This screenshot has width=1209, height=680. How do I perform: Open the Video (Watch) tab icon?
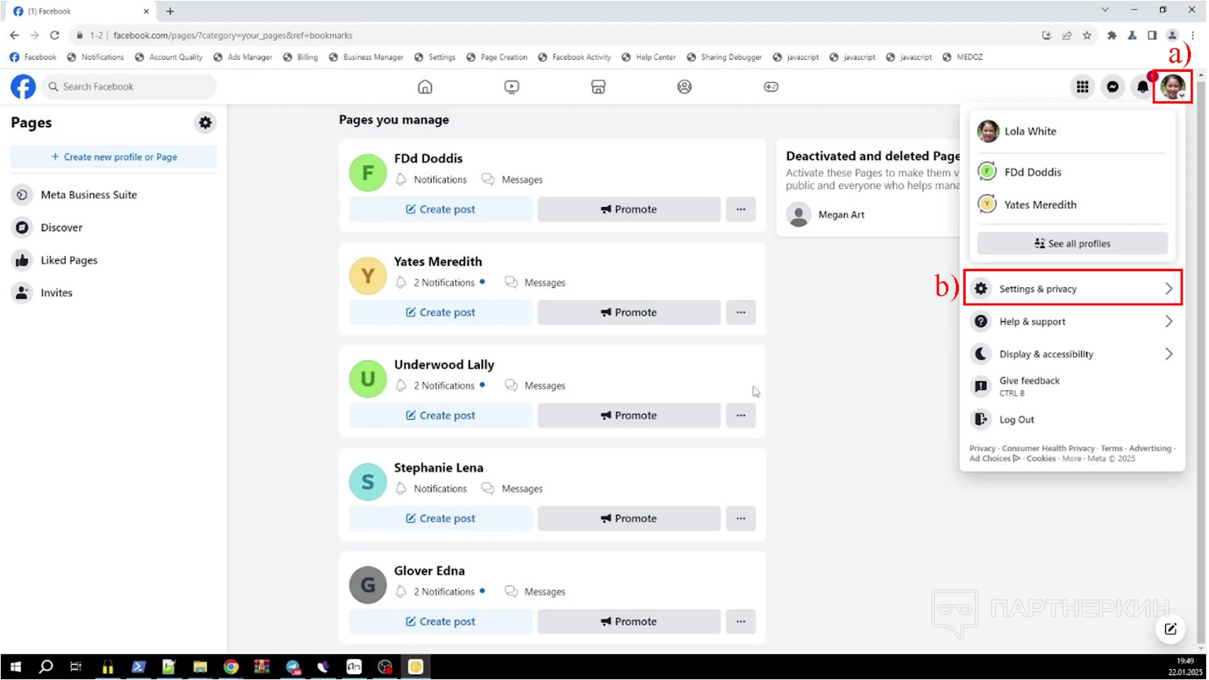click(x=512, y=87)
